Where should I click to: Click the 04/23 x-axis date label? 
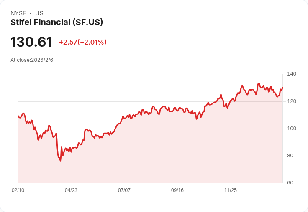71,190
